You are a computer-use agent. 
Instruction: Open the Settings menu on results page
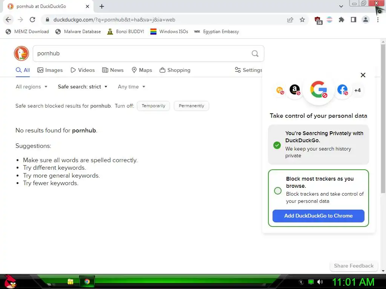pos(249,70)
